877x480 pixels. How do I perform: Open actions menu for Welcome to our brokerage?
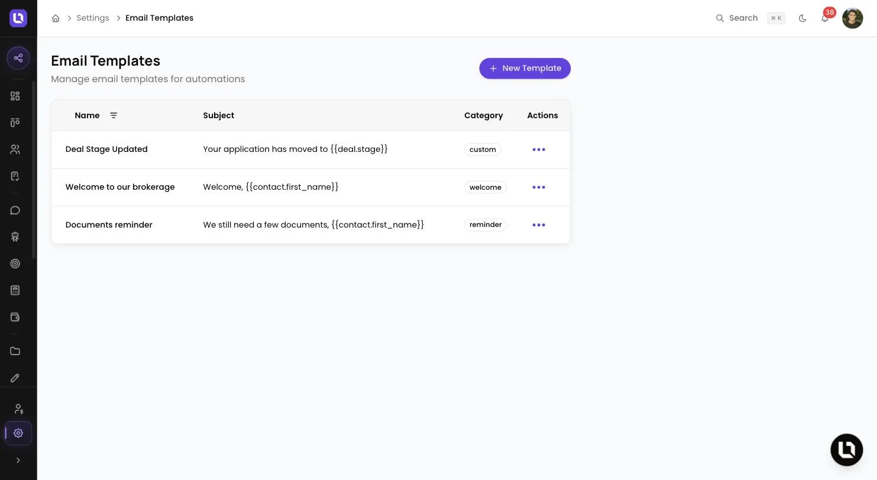(539, 187)
